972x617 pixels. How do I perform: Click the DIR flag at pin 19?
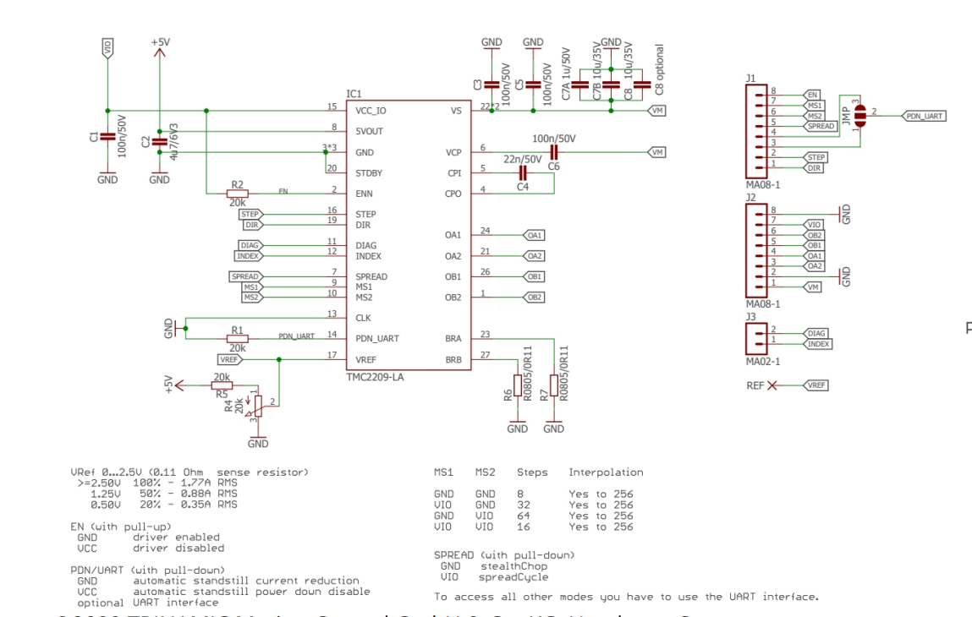[252, 225]
